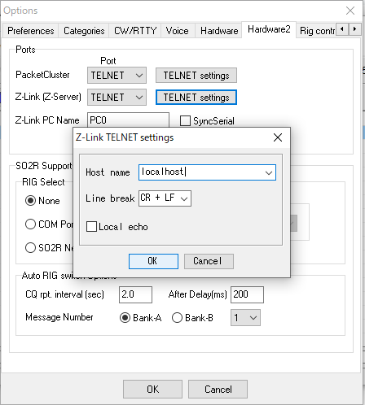Open the Categories tab
Image resolution: width=365 pixels, height=405 pixels.
84,31
